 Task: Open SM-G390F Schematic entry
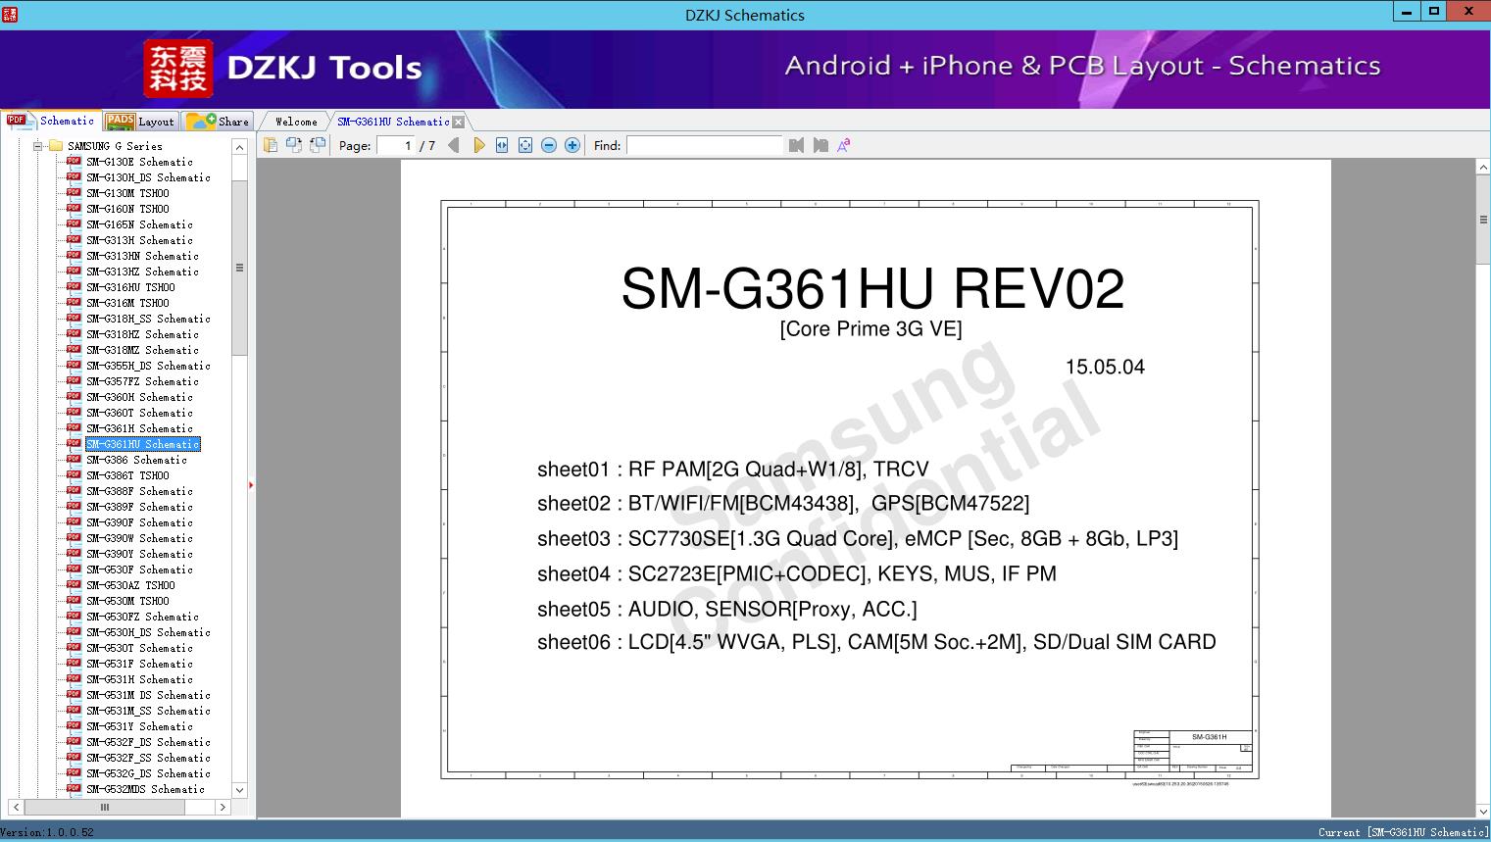139,522
